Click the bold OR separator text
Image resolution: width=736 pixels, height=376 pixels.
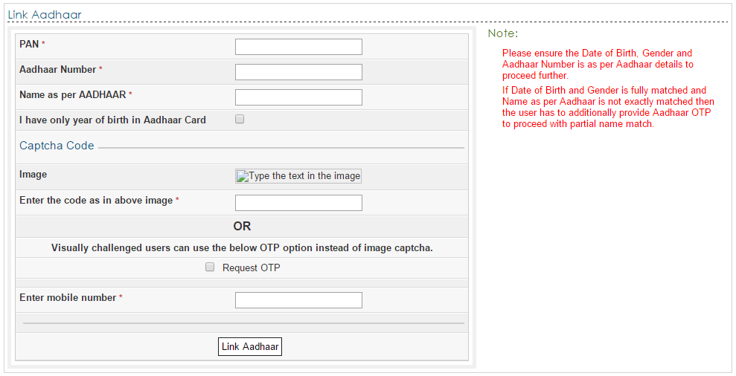point(242,226)
